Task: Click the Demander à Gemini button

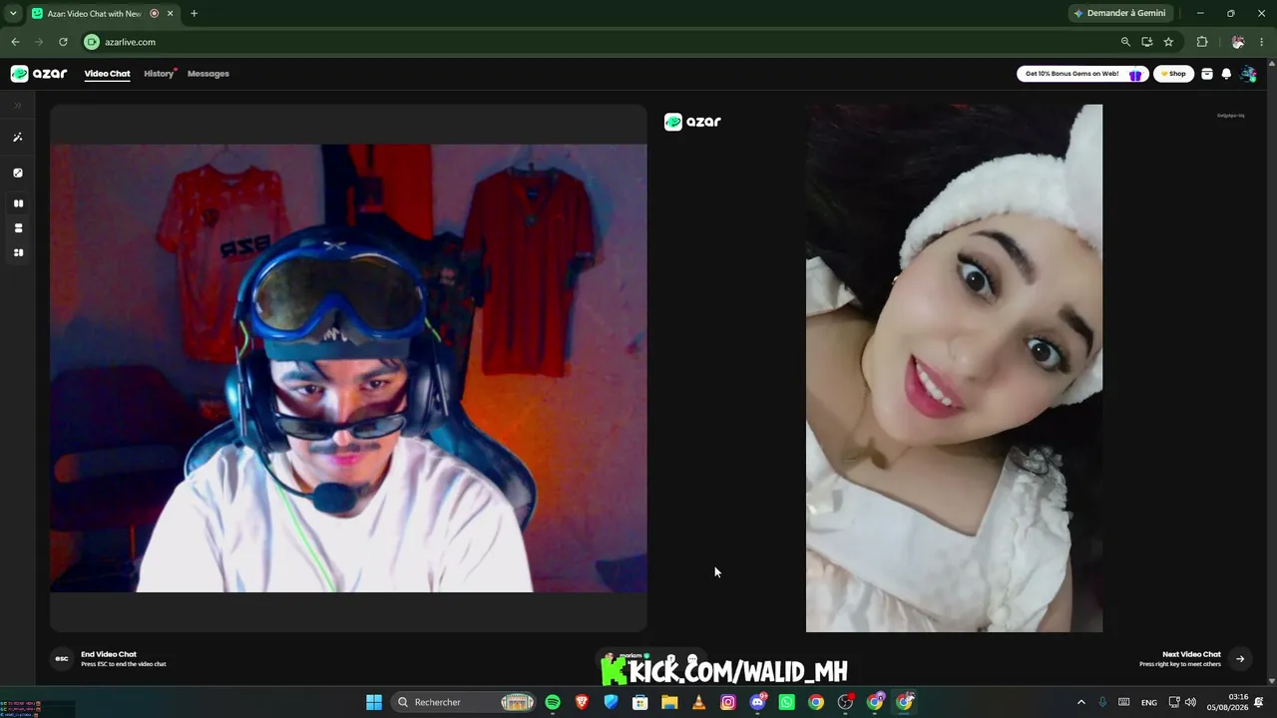Action: 1119,13
